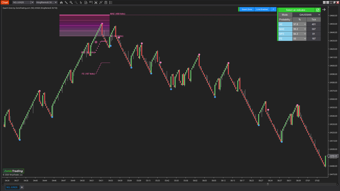Toggle the Quant Zone button
The height and width of the screenshot is (191, 340).
point(247,9)
